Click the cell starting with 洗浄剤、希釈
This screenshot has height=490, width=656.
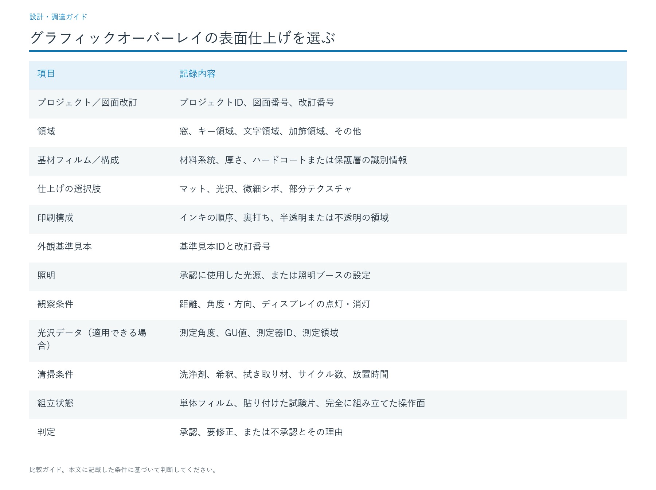pos(284,374)
